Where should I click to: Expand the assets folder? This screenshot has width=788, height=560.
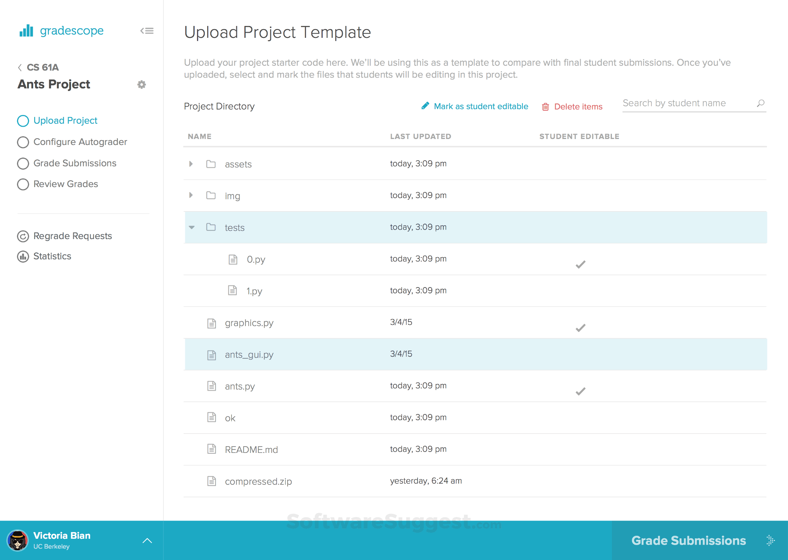coord(191,164)
